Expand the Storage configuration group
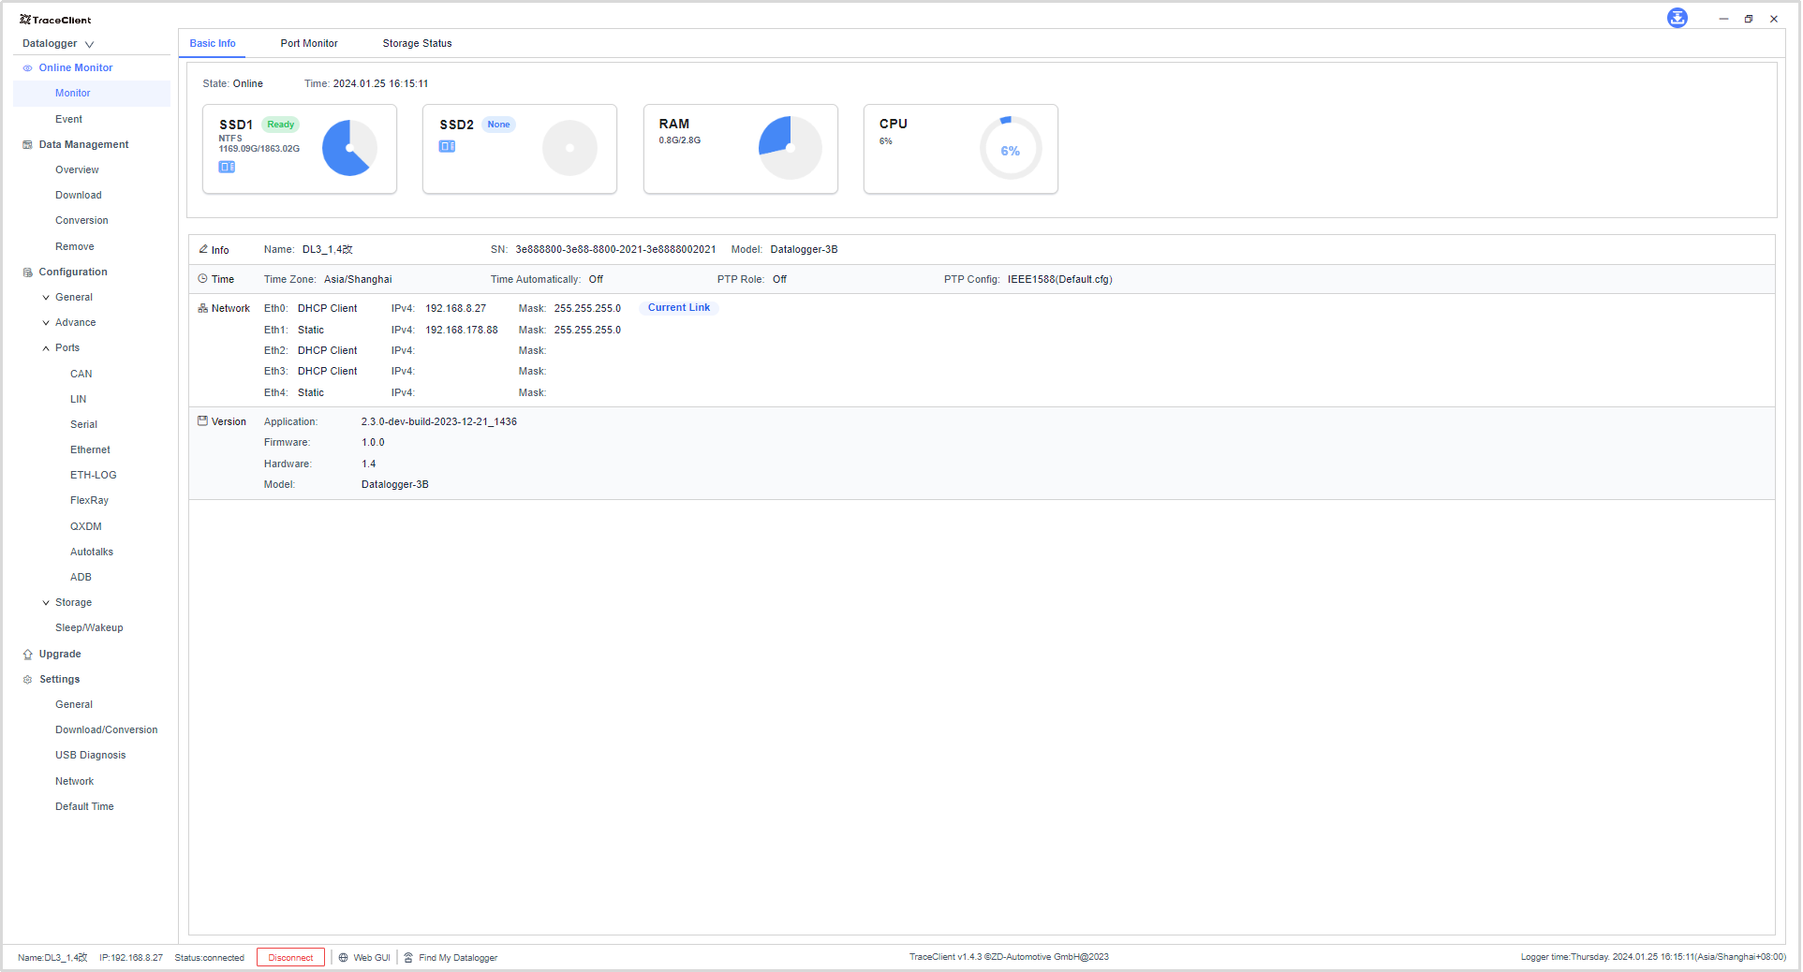Image resolution: width=1803 pixels, height=972 pixels. (x=46, y=603)
